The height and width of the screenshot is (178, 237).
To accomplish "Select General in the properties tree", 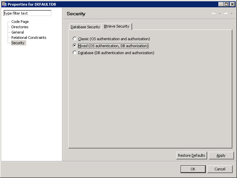I will coord(18,32).
